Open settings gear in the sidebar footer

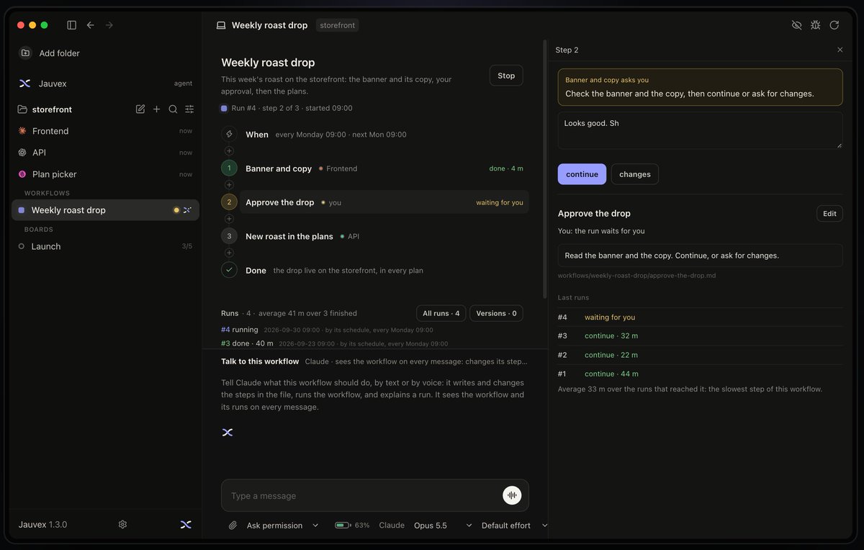122,525
